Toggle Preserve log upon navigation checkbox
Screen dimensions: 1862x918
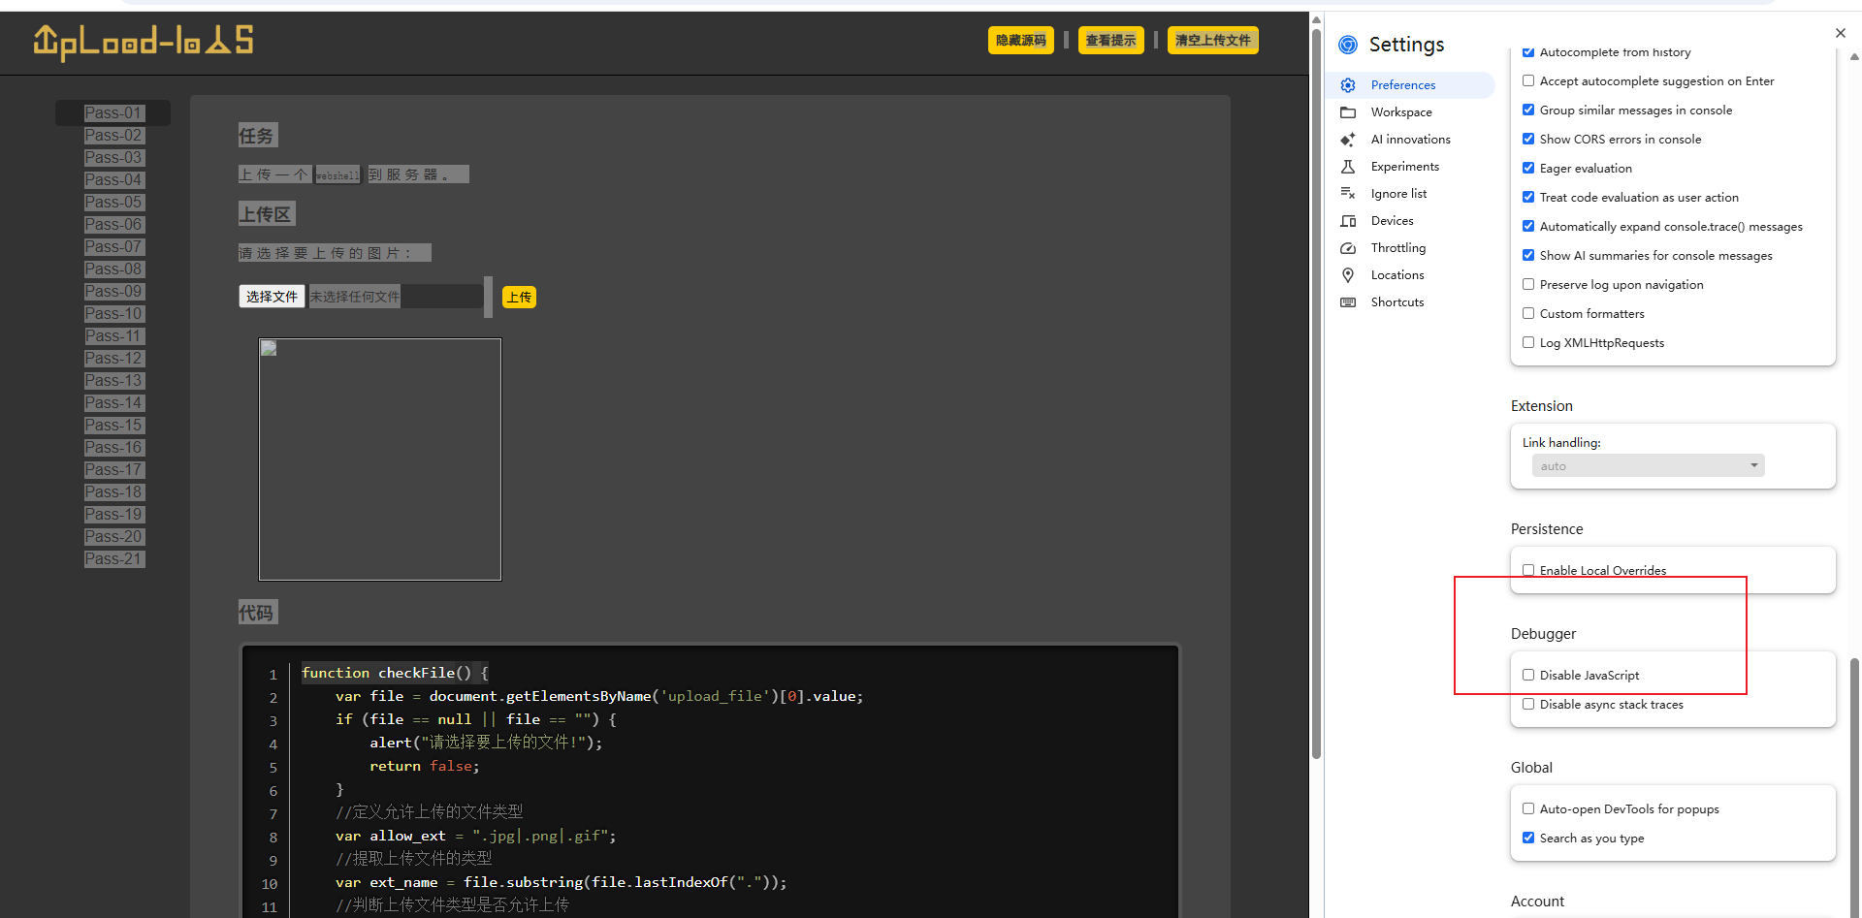[x=1528, y=285]
